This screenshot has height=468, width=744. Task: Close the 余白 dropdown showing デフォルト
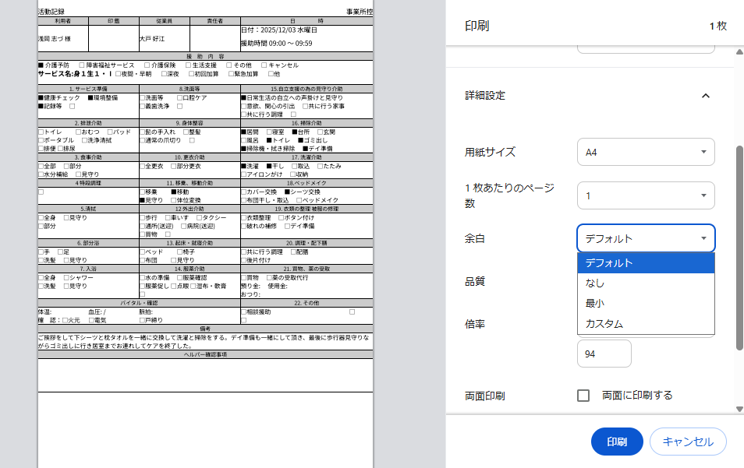[645, 238]
